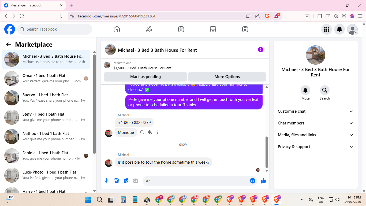This screenshot has height=206, width=366.
Task: Expand Privacy & support section
Action: tap(315, 147)
